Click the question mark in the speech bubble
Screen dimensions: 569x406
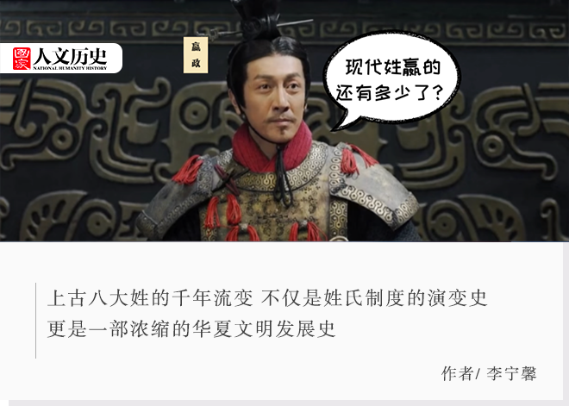437,93
